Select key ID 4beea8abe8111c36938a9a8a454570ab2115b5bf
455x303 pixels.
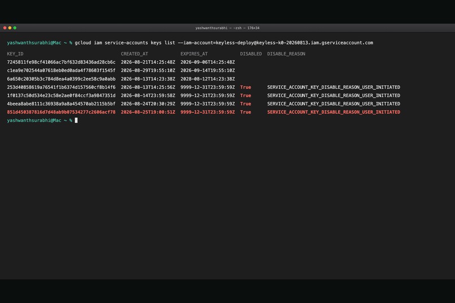tap(61, 104)
